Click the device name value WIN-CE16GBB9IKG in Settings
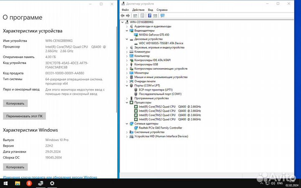Viewport: 301px width, 188px height. pos(59,41)
